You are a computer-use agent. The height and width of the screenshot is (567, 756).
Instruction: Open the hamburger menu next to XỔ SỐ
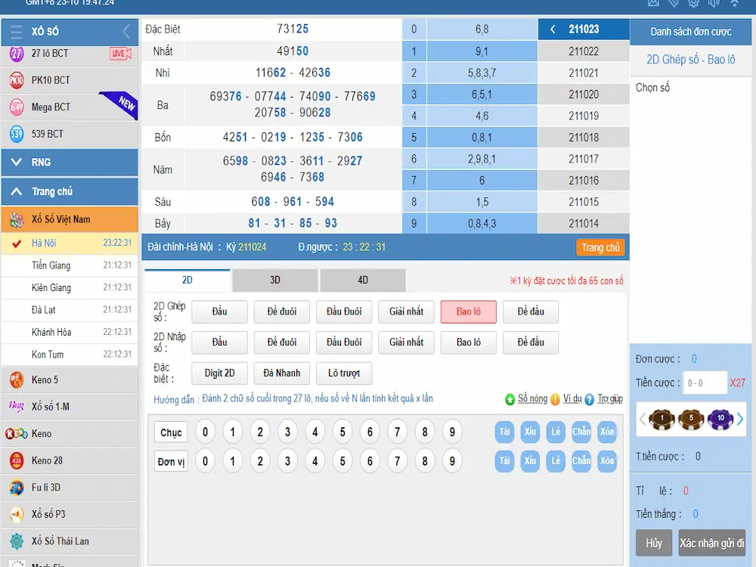pyautogui.click(x=17, y=32)
